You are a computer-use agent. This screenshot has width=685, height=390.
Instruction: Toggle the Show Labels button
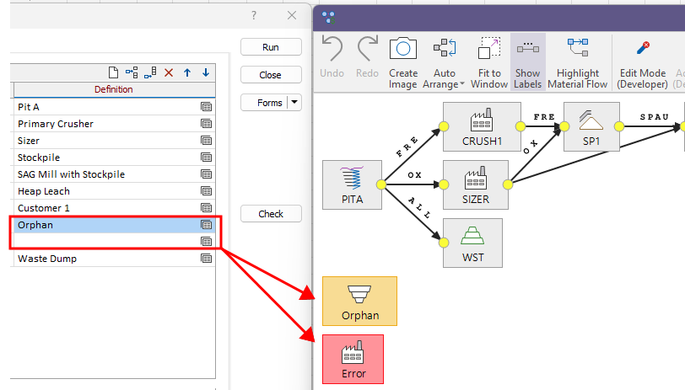coord(527,61)
